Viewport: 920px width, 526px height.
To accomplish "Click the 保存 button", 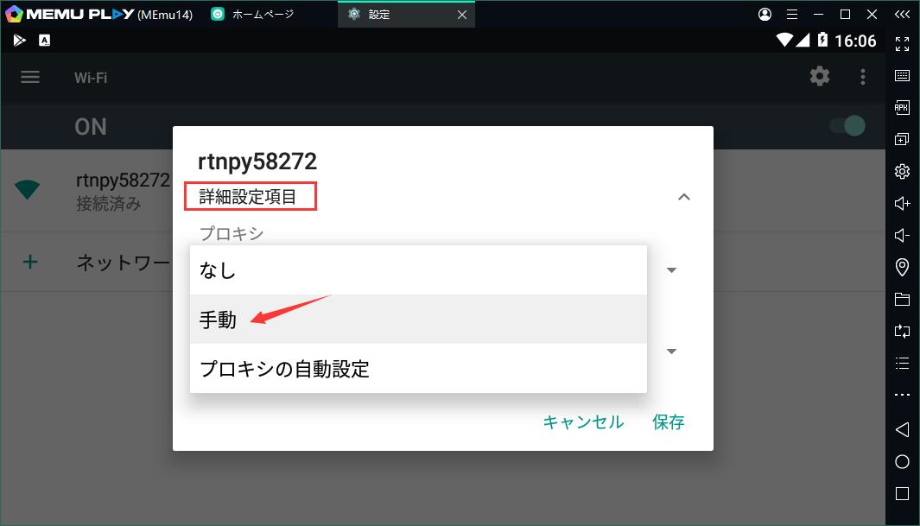I will pyautogui.click(x=669, y=421).
